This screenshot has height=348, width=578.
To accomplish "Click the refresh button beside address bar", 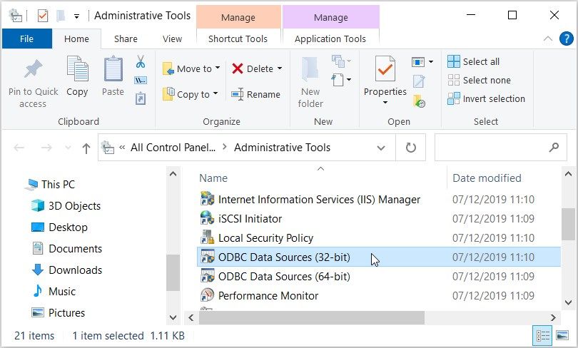I will tap(410, 148).
